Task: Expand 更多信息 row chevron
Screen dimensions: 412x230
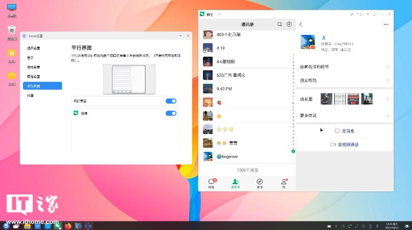Action: (x=388, y=116)
